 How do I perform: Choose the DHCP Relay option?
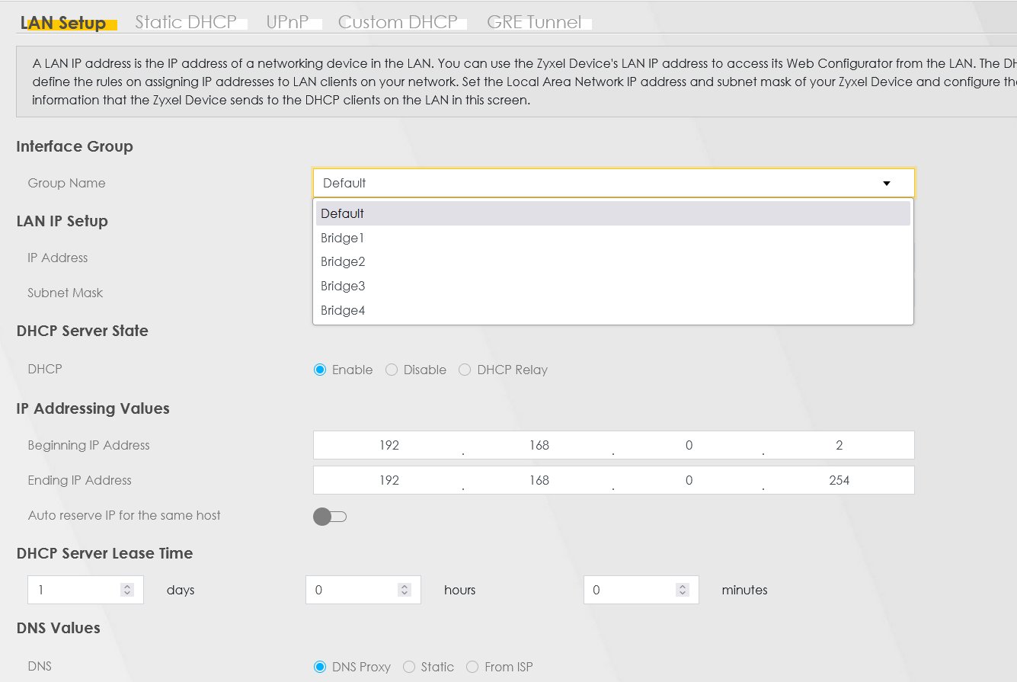point(465,370)
